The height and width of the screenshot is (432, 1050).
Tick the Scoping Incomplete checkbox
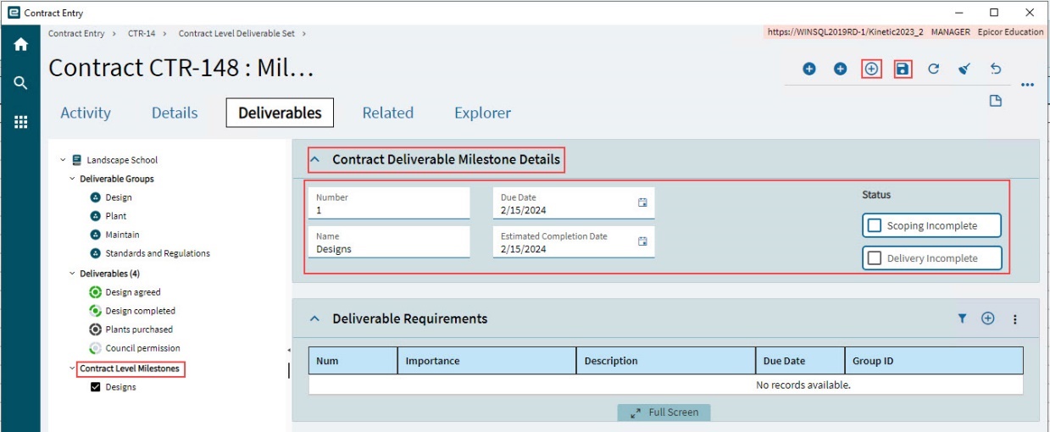click(874, 226)
